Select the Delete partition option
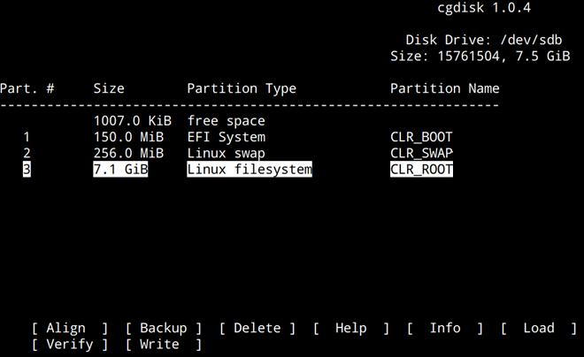The height and width of the screenshot is (357, 584). point(257,328)
